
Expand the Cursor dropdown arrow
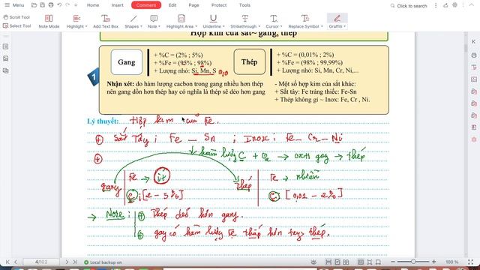[x=281, y=27]
